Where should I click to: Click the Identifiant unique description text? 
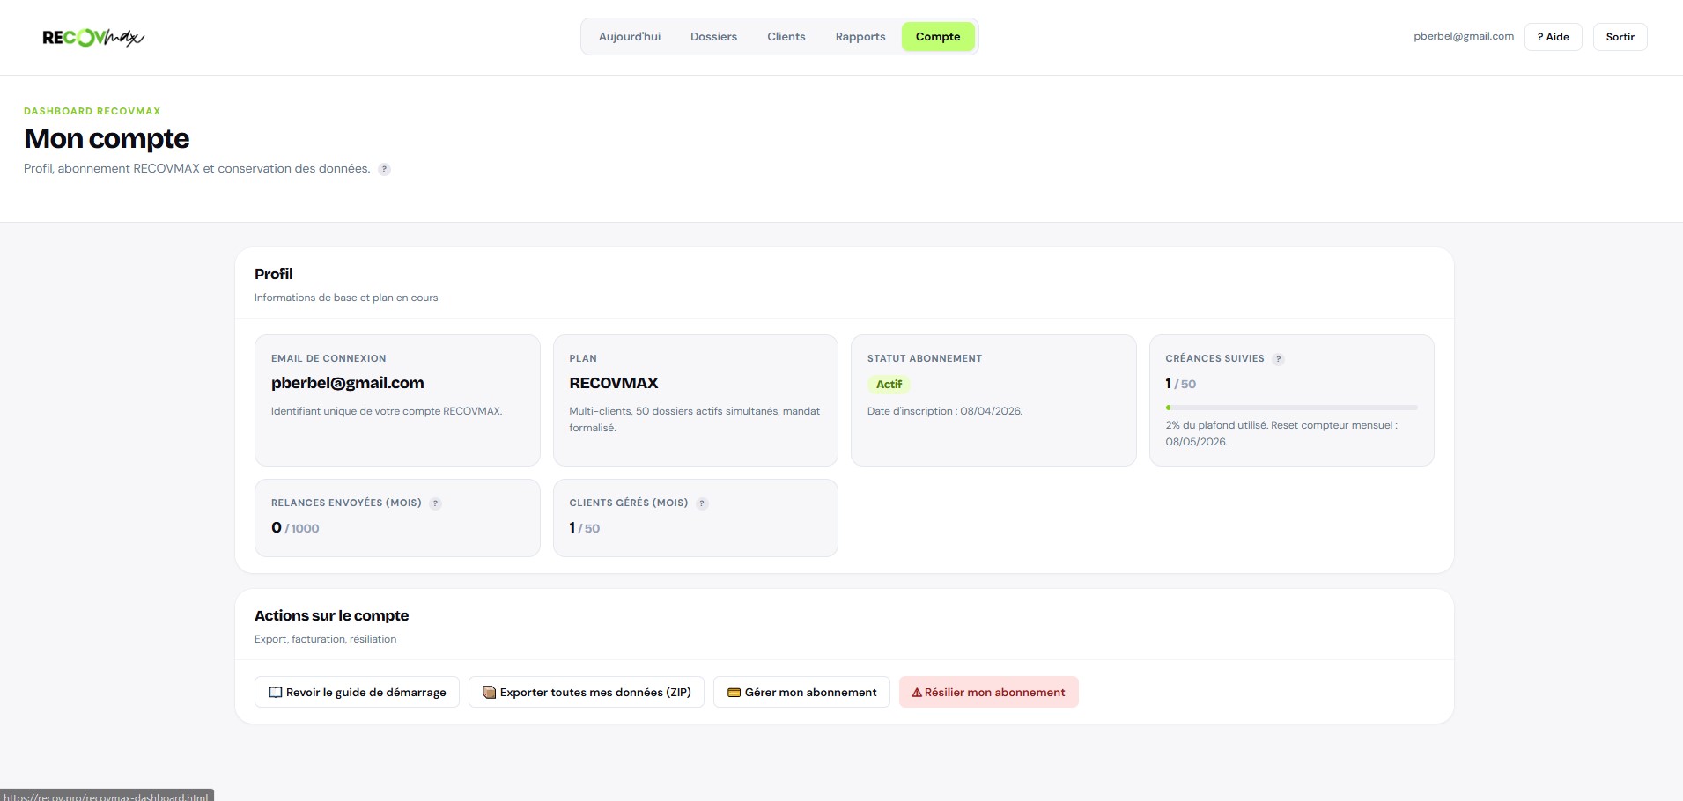(387, 411)
